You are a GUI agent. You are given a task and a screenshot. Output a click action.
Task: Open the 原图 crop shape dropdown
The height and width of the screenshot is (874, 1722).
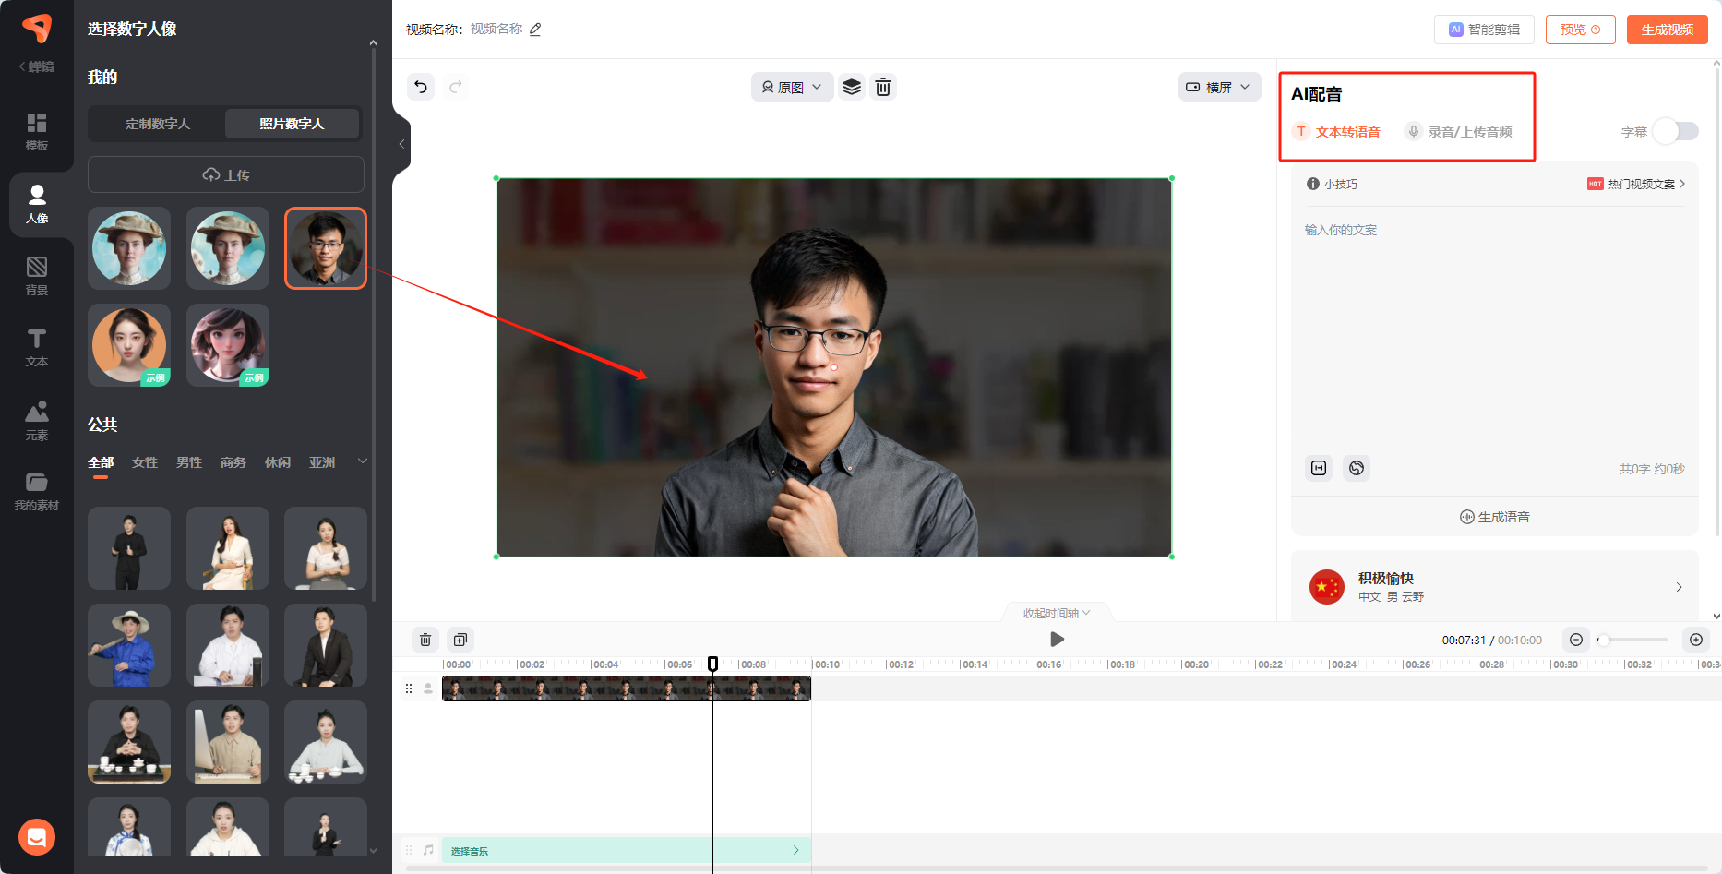click(x=792, y=87)
